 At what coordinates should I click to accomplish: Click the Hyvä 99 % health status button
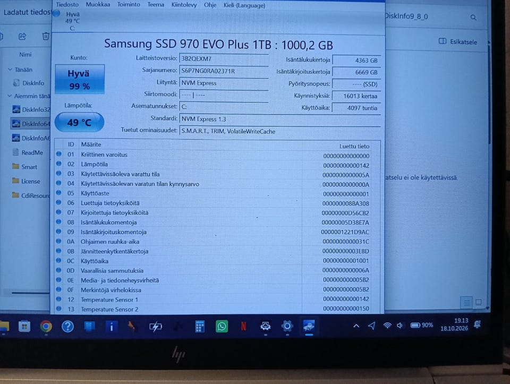click(79, 79)
